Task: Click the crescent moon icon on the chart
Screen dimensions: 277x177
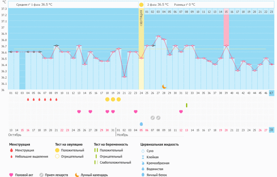Action: pyautogui.click(x=164, y=86)
